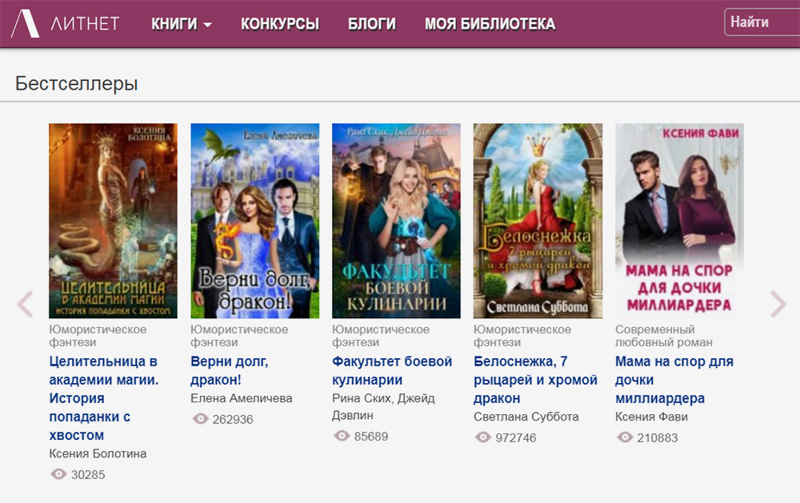Open author Ксения Фави
The image size is (800, 503).
pyautogui.click(x=651, y=417)
